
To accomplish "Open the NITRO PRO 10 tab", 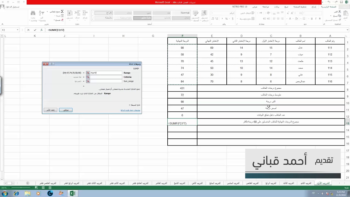I will [240, 7].
